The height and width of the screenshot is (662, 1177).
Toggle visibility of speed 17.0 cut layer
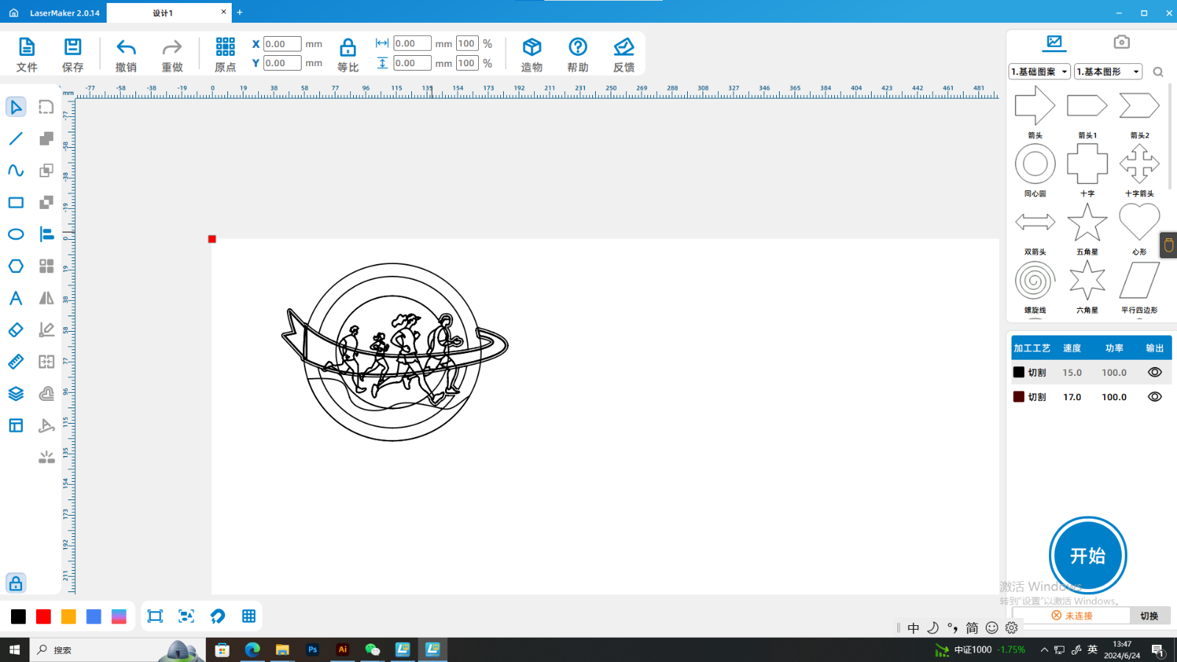tap(1154, 396)
